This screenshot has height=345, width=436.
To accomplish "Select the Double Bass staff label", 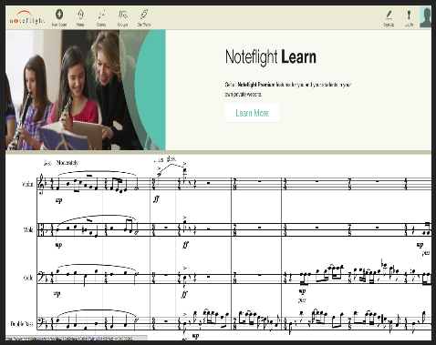I will tap(22, 323).
